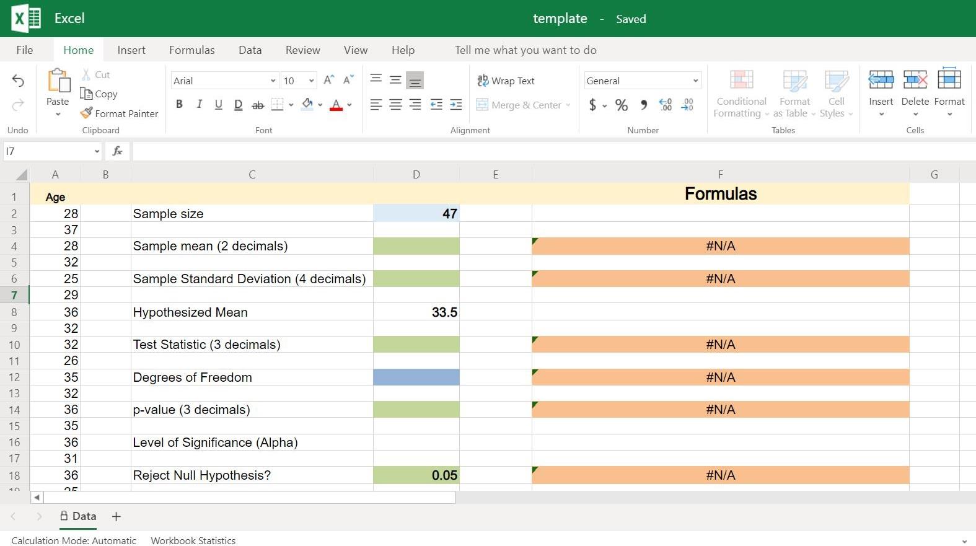Click the Center align text icon

pyautogui.click(x=395, y=105)
